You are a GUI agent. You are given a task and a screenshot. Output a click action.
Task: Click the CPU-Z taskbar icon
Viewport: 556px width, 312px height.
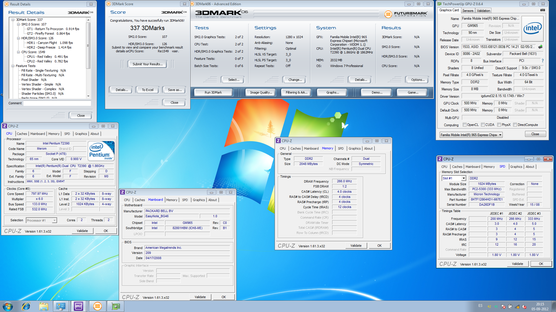pyautogui.click(x=78, y=306)
